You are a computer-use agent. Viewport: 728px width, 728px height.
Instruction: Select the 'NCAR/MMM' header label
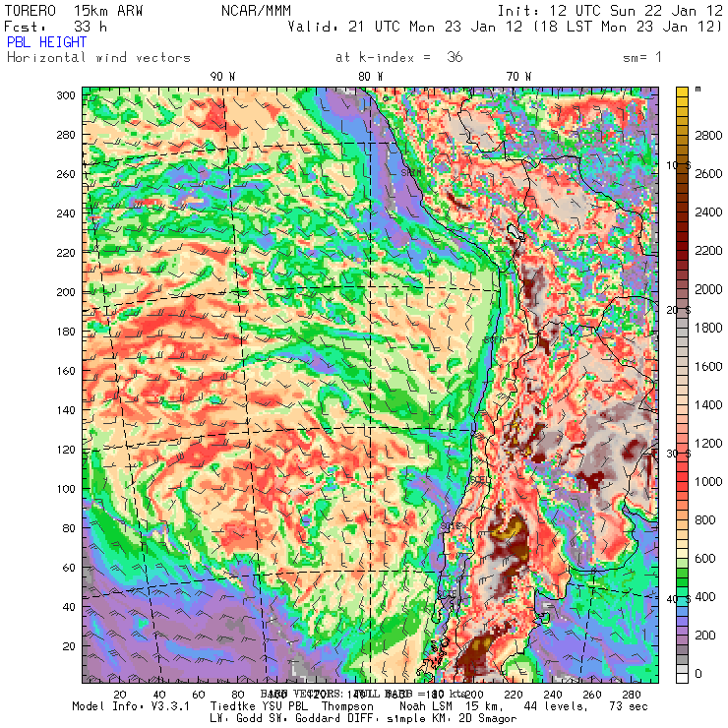[256, 10]
